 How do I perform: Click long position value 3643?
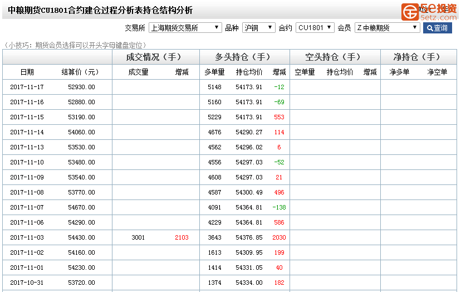pos(214,237)
